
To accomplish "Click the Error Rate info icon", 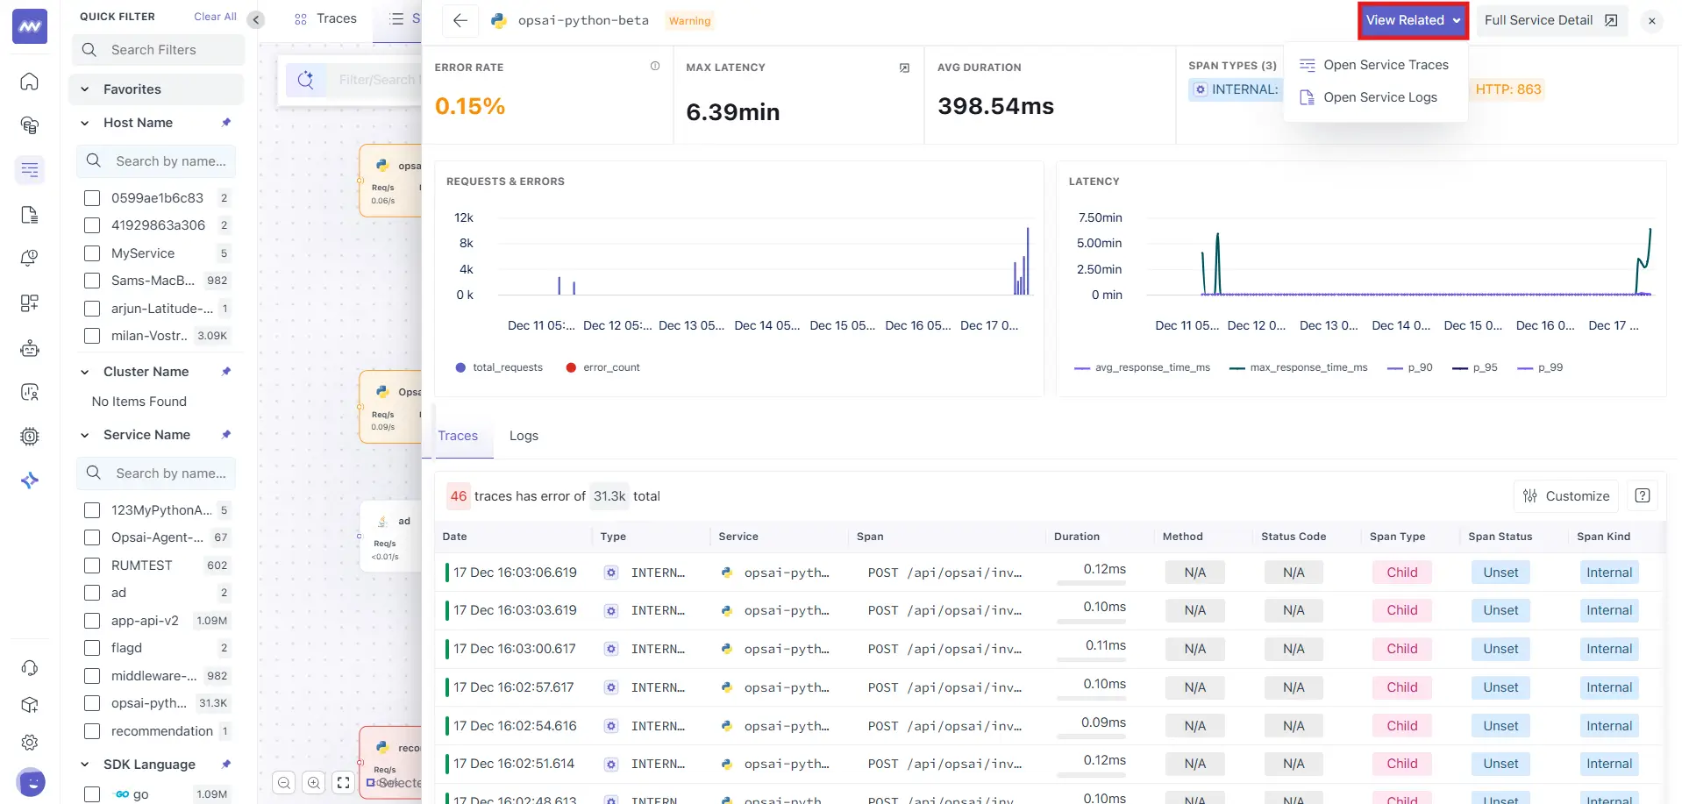I will (654, 67).
